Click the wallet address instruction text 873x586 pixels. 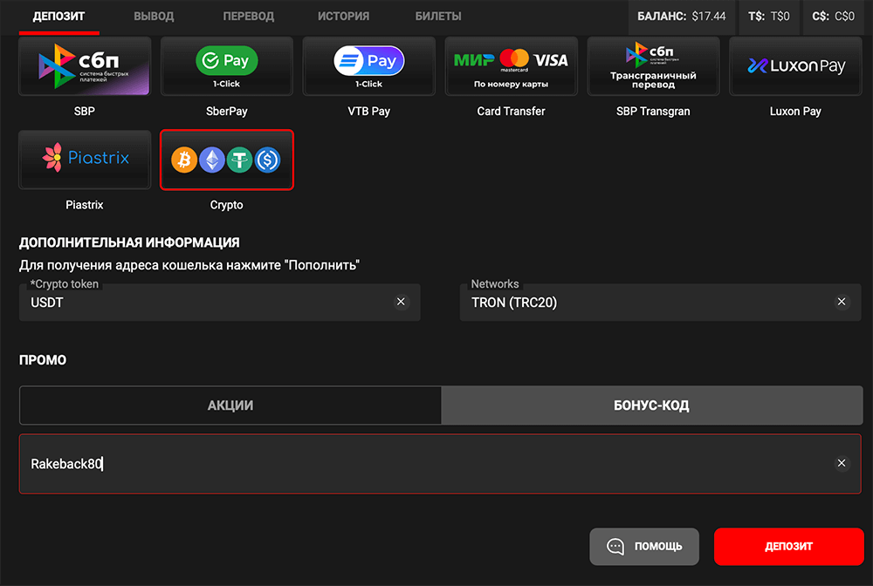pos(189,265)
